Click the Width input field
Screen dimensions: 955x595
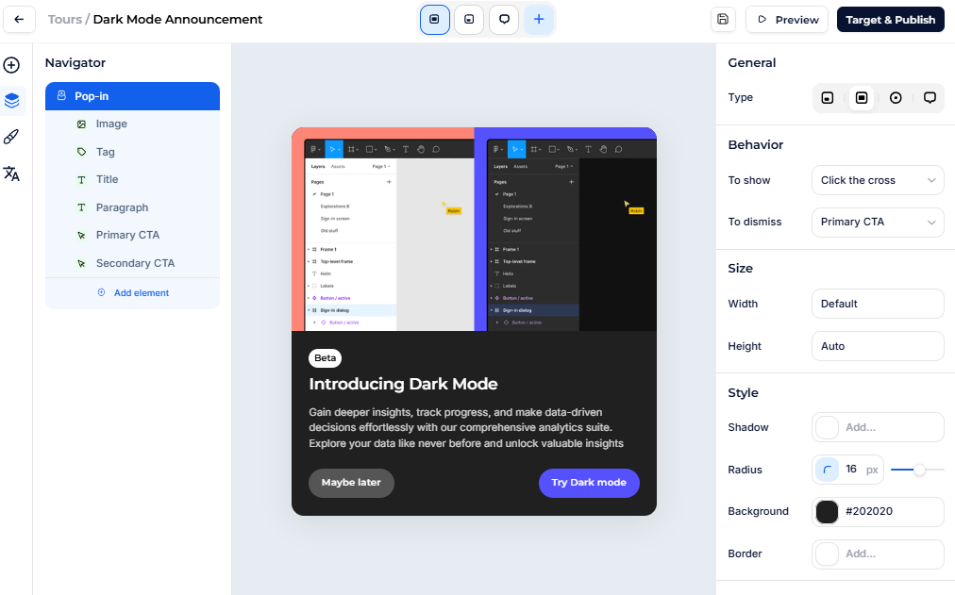pyautogui.click(x=878, y=304)
